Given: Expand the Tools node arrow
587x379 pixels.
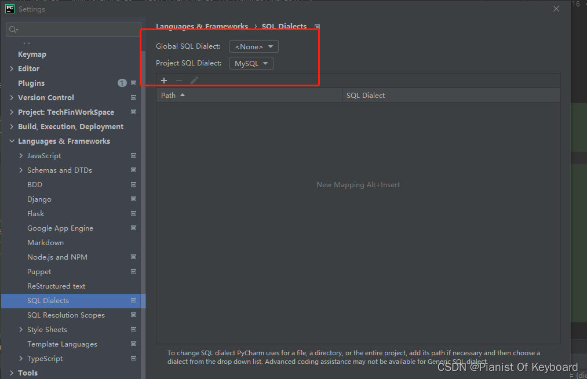Looking at the screenshot, I should 12,373.
